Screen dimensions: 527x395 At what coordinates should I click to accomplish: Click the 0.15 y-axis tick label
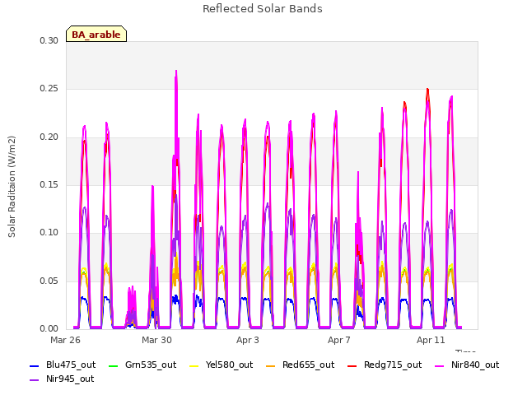pyautogui.click(x=49, y=184)
